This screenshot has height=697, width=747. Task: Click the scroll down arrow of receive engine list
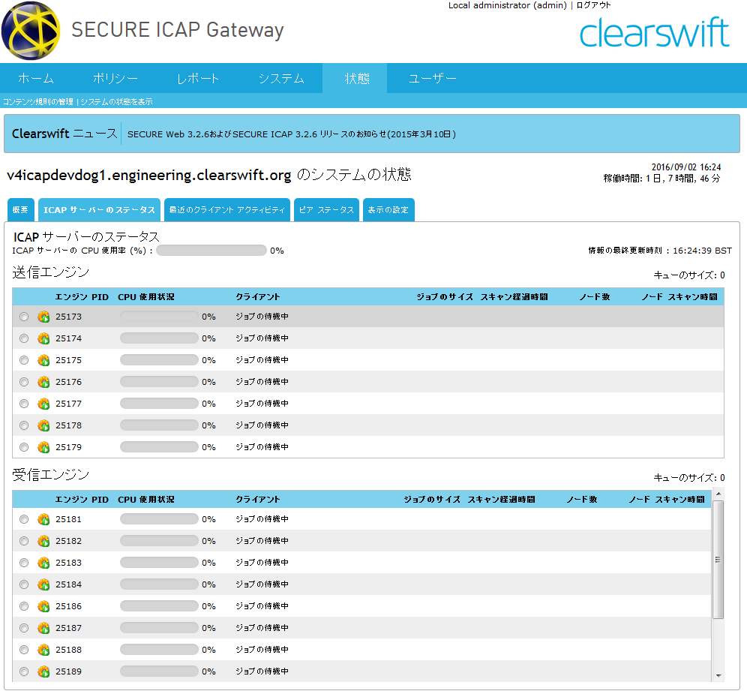point(718,675)
